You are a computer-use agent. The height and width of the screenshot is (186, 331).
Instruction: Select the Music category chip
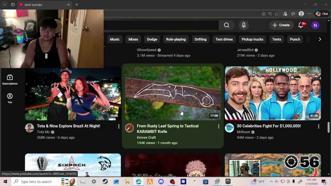(115, 39)
